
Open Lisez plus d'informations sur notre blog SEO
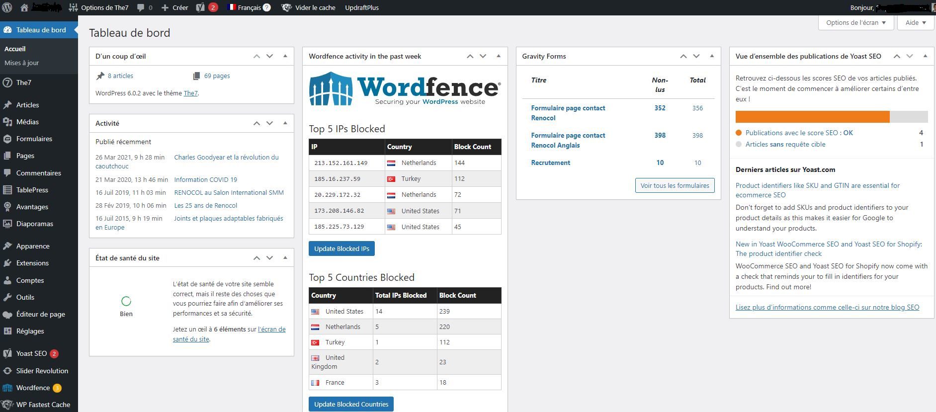(x=827, y=307)
